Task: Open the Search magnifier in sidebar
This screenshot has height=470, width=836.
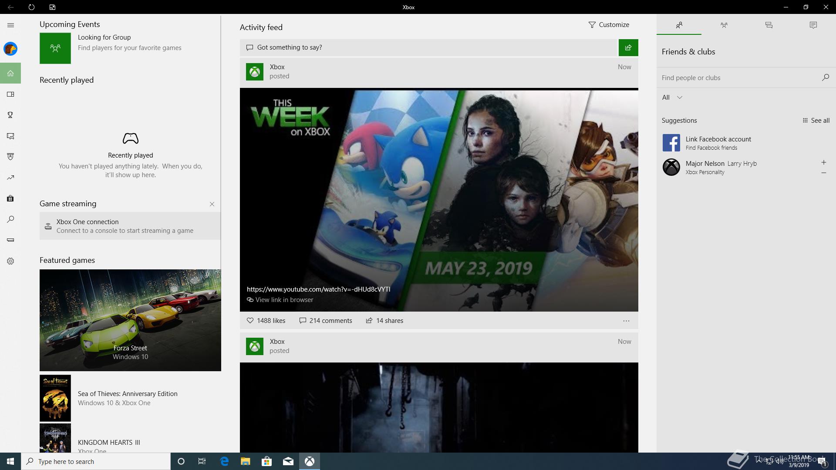Action: coord(10,219)
